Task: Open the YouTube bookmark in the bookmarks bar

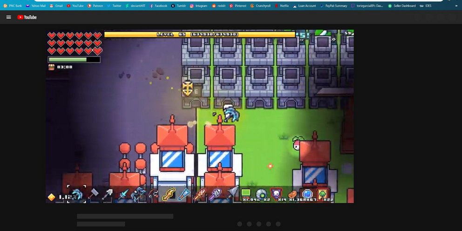Action: (x=75, y=6)
